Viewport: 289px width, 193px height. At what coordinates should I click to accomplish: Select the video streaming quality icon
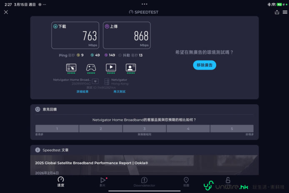coord(111,68)
